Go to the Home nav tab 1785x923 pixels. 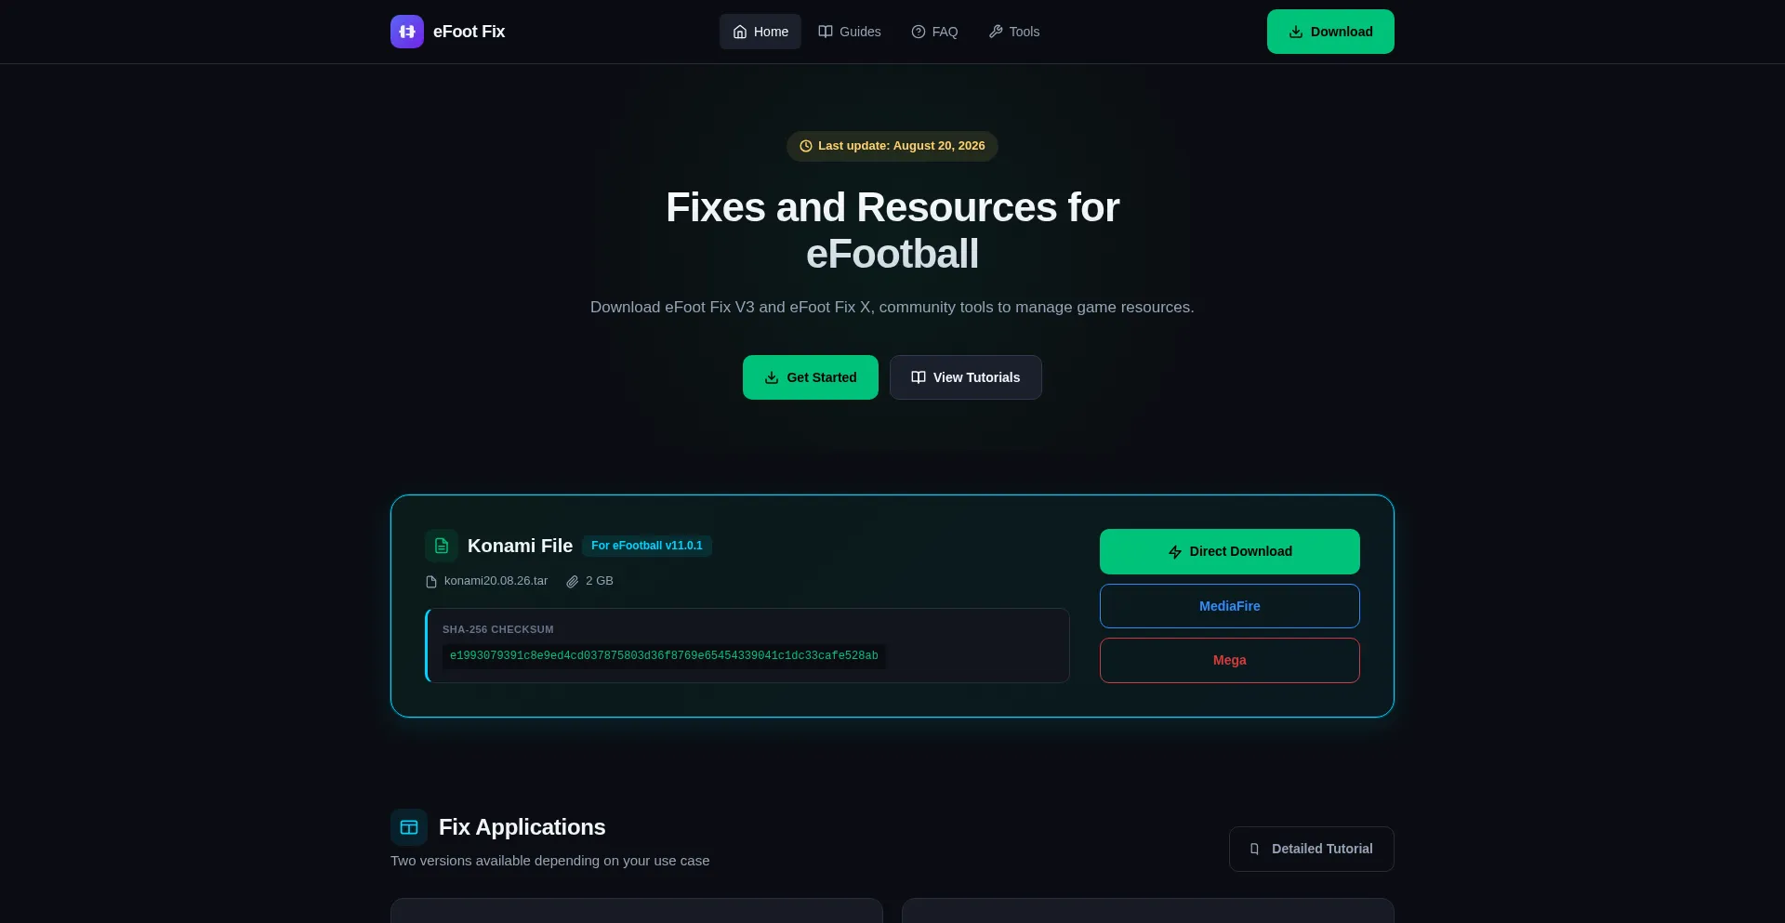pyautogui.click(x=760, y=32)
